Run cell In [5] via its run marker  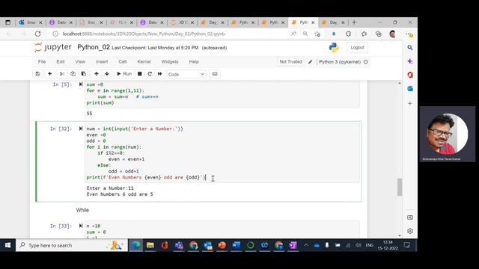point(81,84)
